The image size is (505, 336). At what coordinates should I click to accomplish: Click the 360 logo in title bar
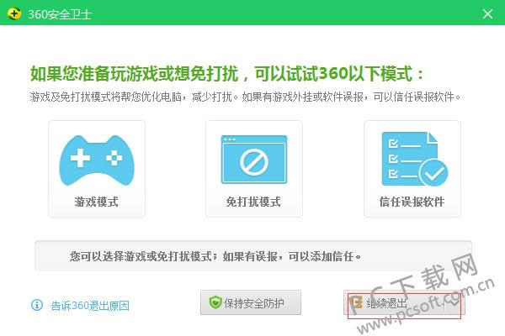[14, 13]
